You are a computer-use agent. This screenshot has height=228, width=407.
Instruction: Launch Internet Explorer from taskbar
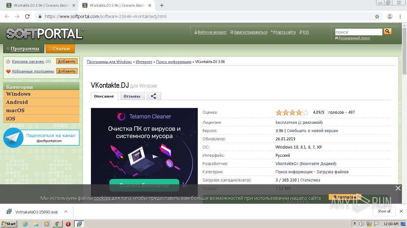point(25,224)
